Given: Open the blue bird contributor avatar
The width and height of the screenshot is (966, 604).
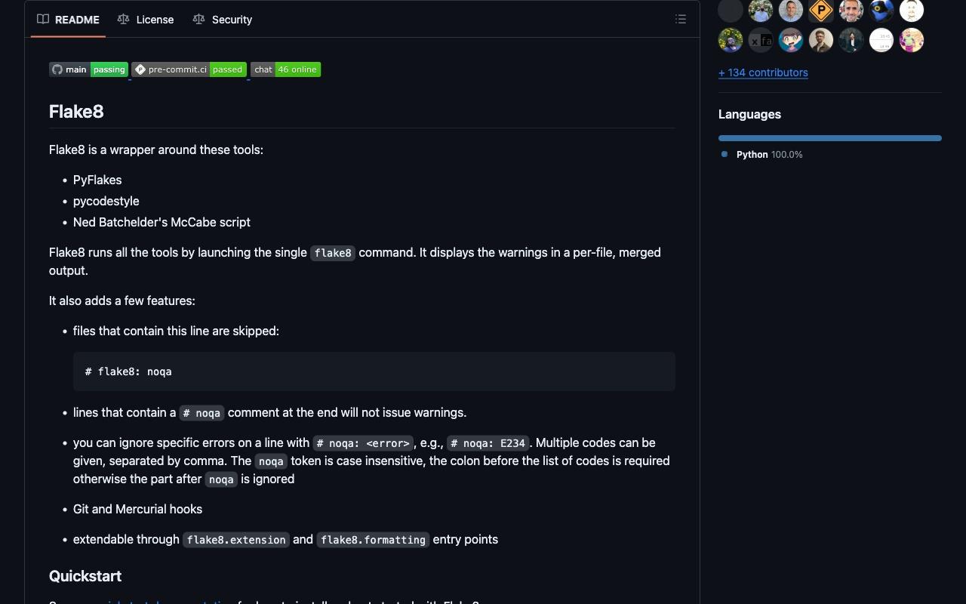Looking at the screenshot, I should click(x=881, y=11).
